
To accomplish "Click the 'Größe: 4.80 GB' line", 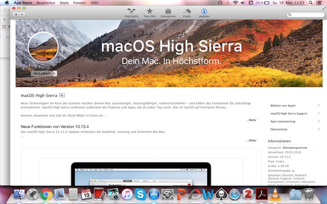I will (279, 166).
